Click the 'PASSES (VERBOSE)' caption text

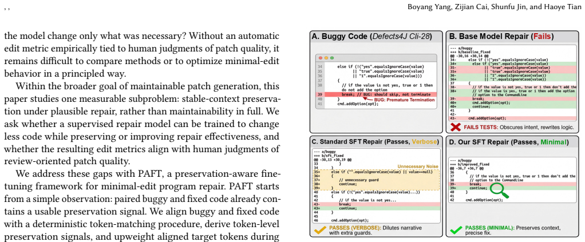click(x=355, y=228)
